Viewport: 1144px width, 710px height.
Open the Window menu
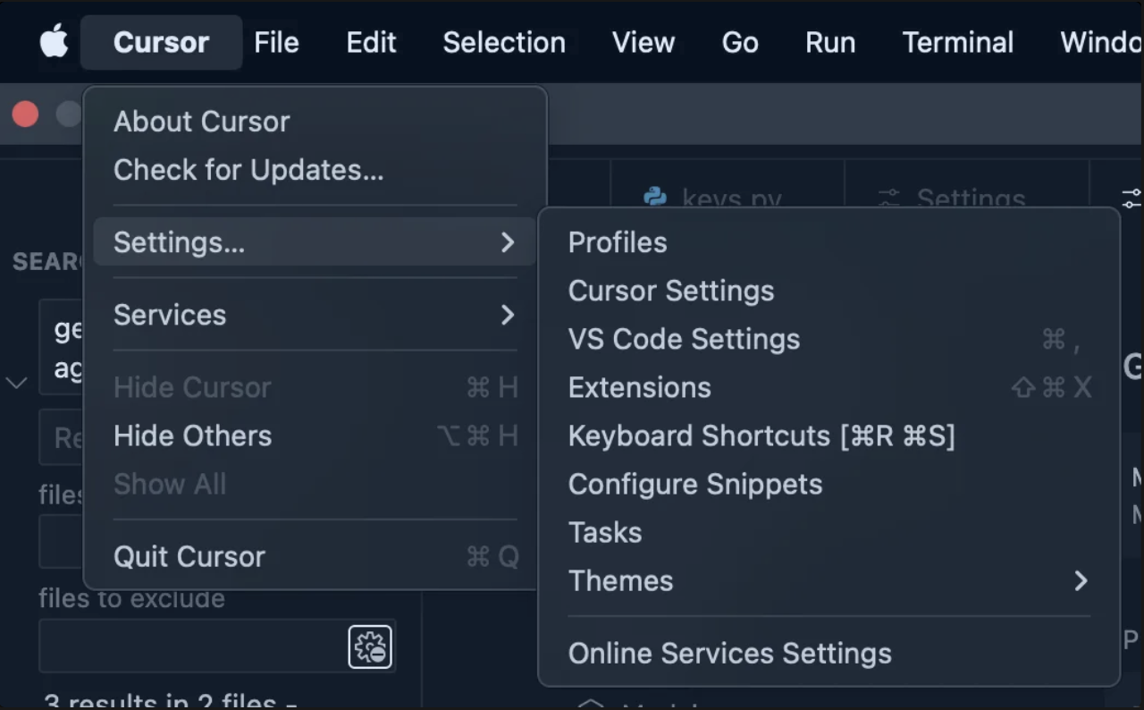1100,42
